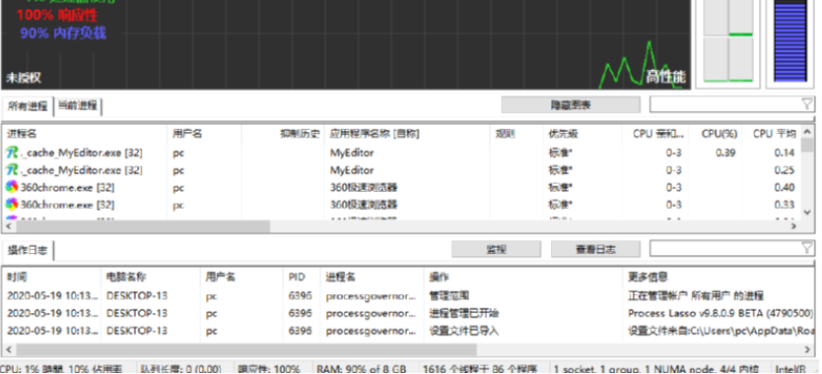
Task: Click the 时间 header in the operations log
Action: tap(51, 278)
